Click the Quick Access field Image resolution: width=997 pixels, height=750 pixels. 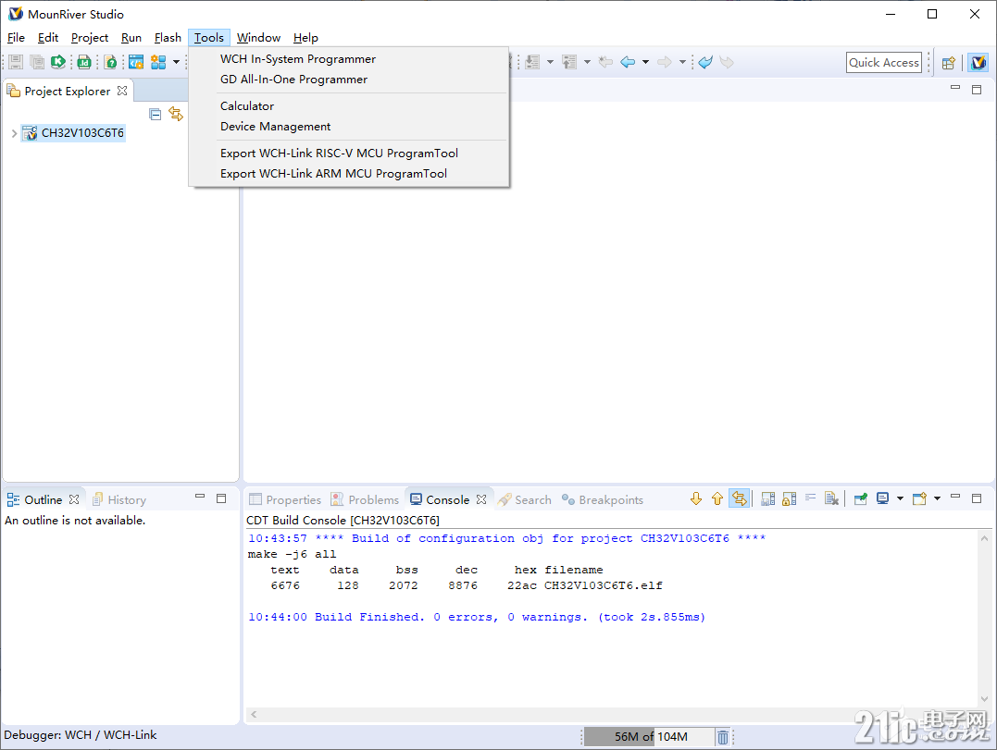[x=884, y=62]
